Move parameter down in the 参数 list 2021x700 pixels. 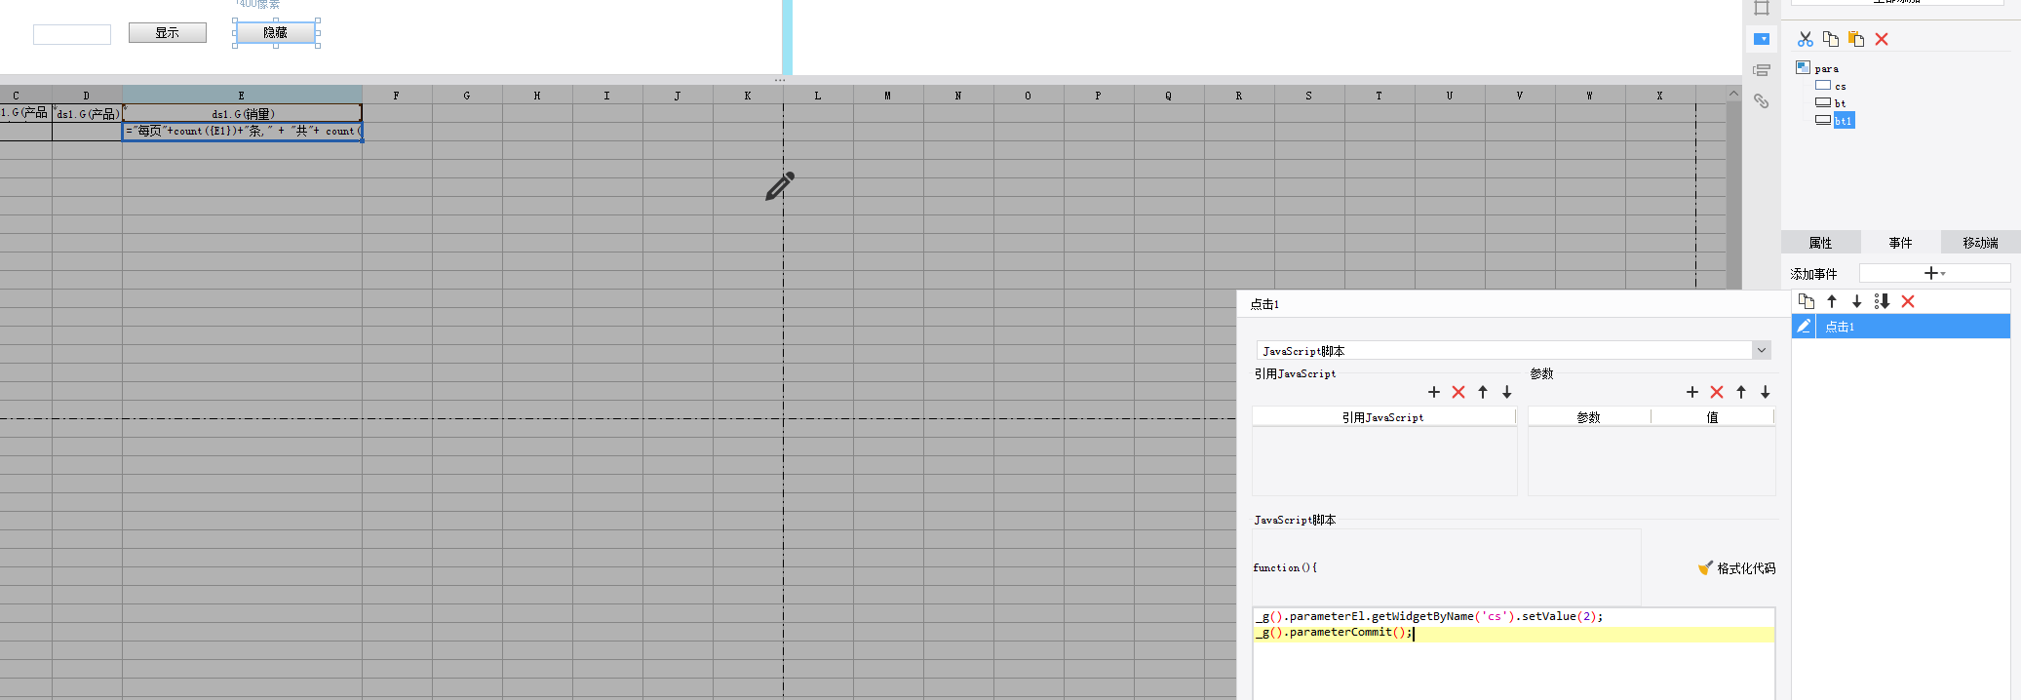[x=1766, y=392]
